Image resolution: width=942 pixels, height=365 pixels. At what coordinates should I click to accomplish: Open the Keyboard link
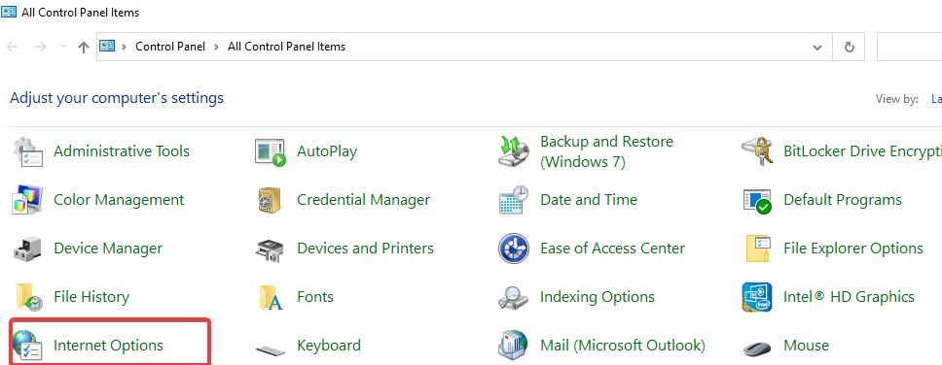point(329,346)
